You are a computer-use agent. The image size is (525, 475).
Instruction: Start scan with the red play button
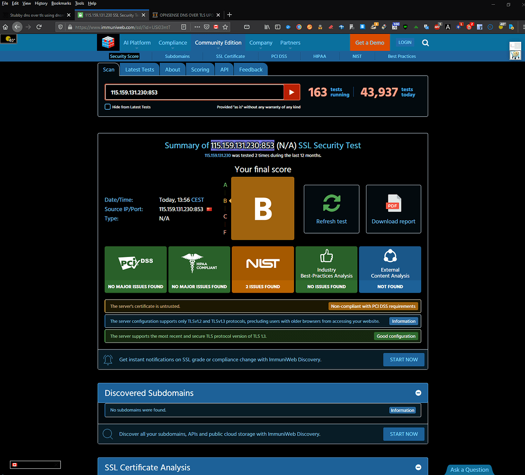click(291, 92)
